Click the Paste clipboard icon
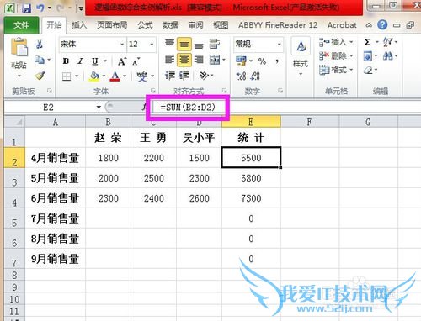 point(19,48)
